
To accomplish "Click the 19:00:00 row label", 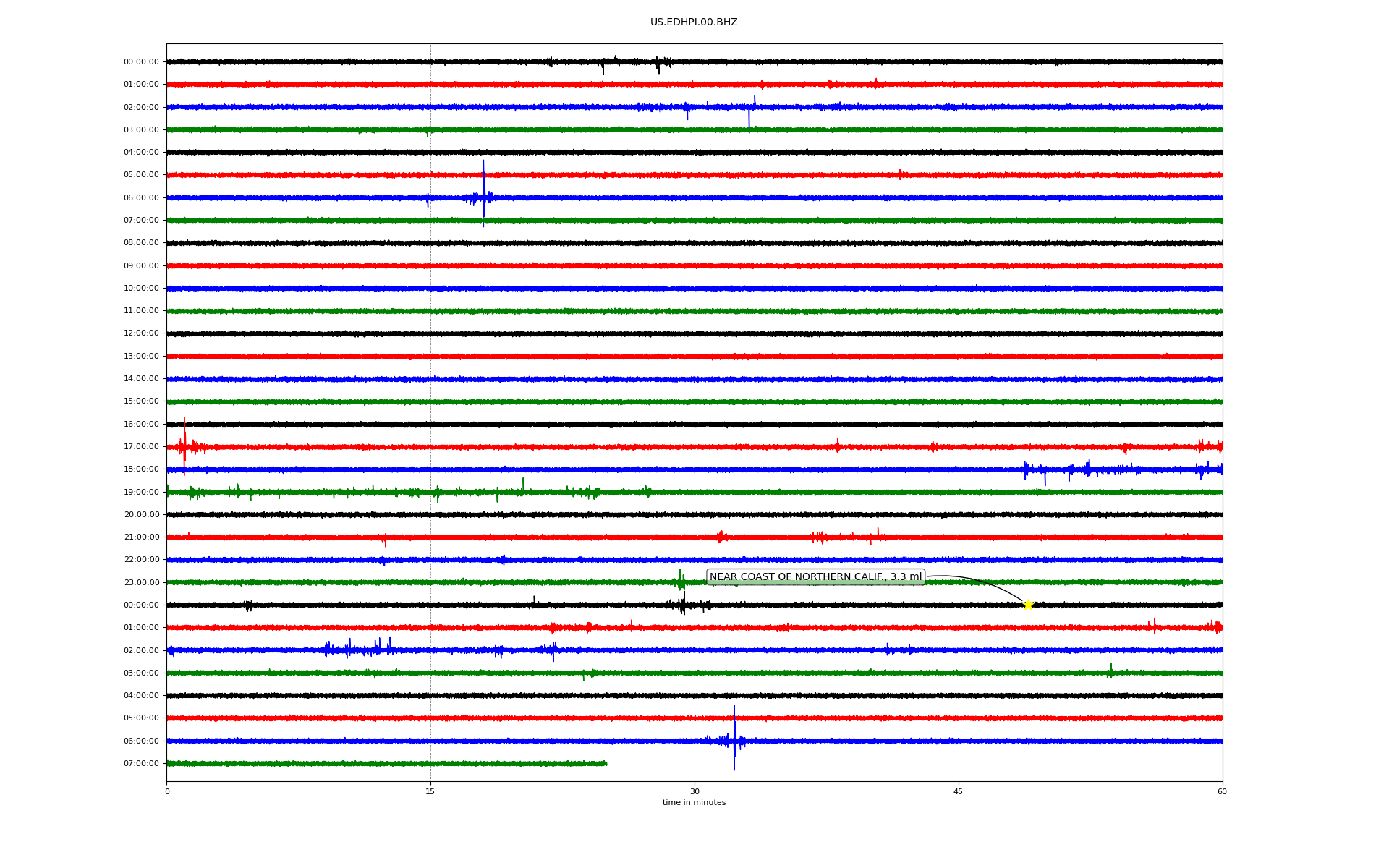I will pos(141,493).
